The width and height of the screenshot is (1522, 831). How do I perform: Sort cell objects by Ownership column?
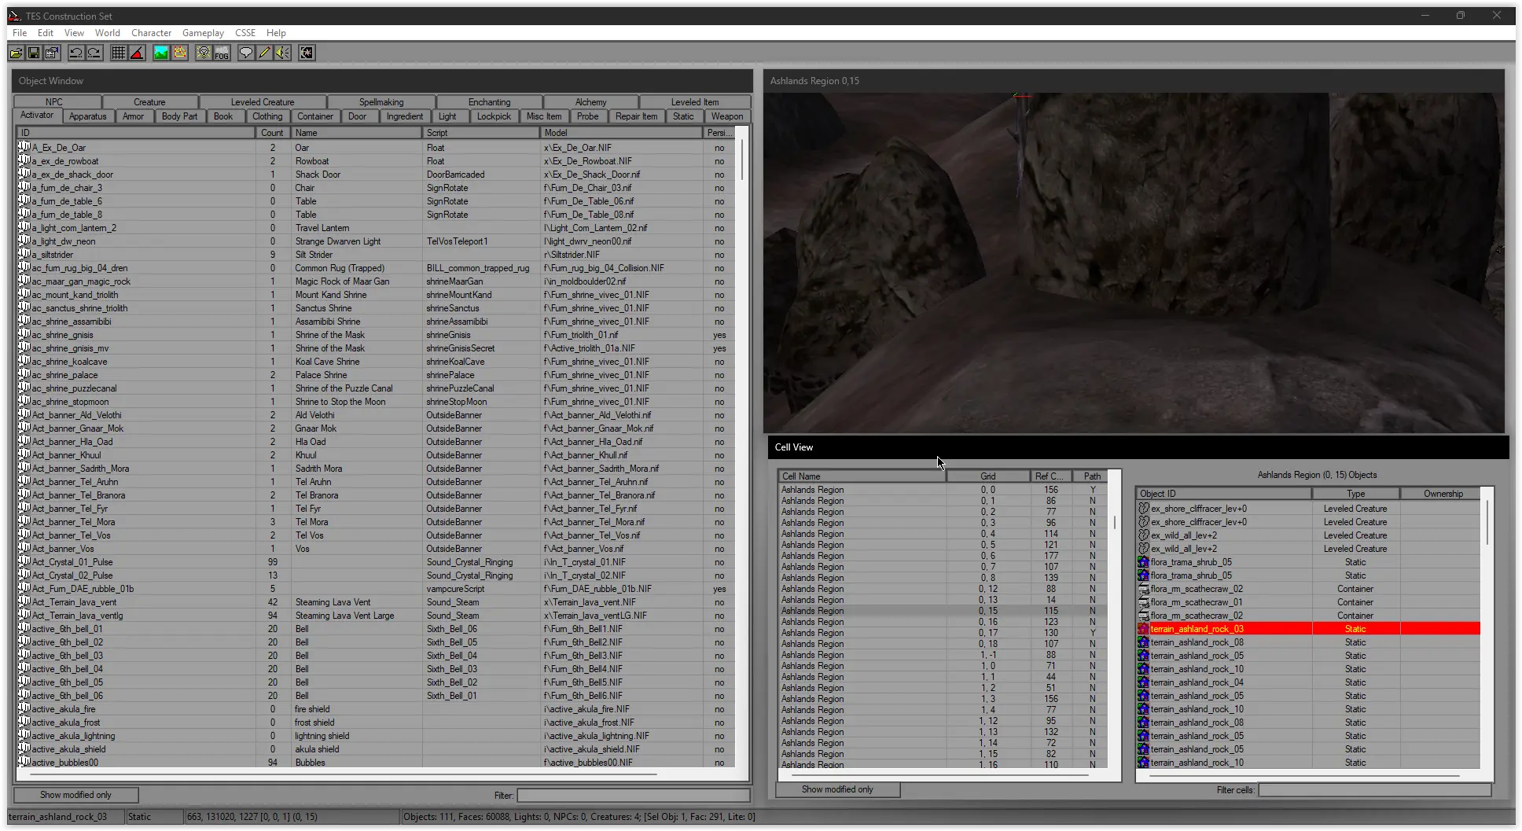pos(1443,494)
